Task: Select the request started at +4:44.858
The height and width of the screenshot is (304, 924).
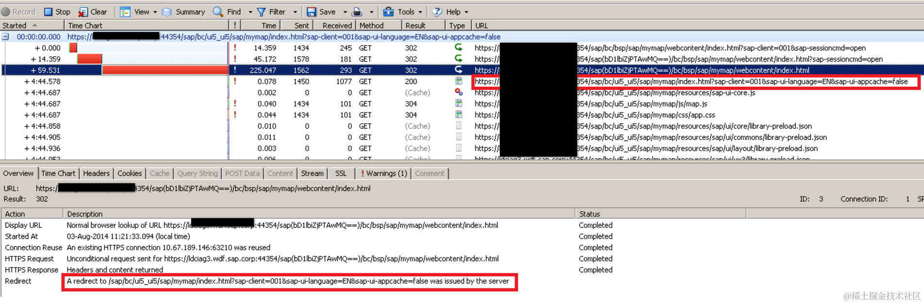Action: [462, 126]
